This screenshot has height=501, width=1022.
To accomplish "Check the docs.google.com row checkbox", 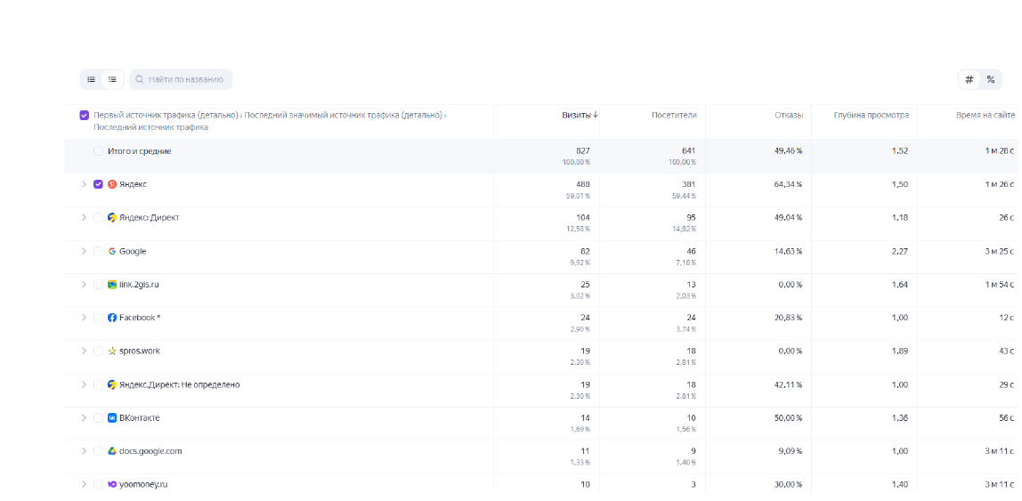I will click(x=98, y=451).
